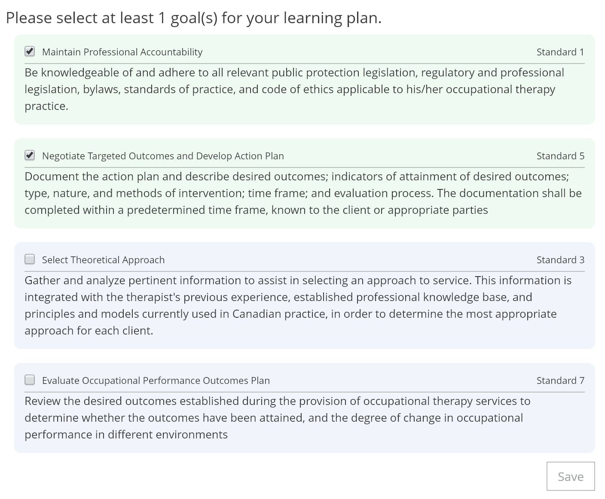Click the Select Theoretical Approach label
Viewport: 605px width, 499px height.
[x=103, y=260]
